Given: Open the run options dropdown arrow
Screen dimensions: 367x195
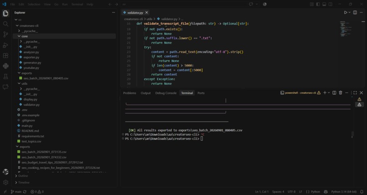Looking at the screenshot, I should (350, 12).
